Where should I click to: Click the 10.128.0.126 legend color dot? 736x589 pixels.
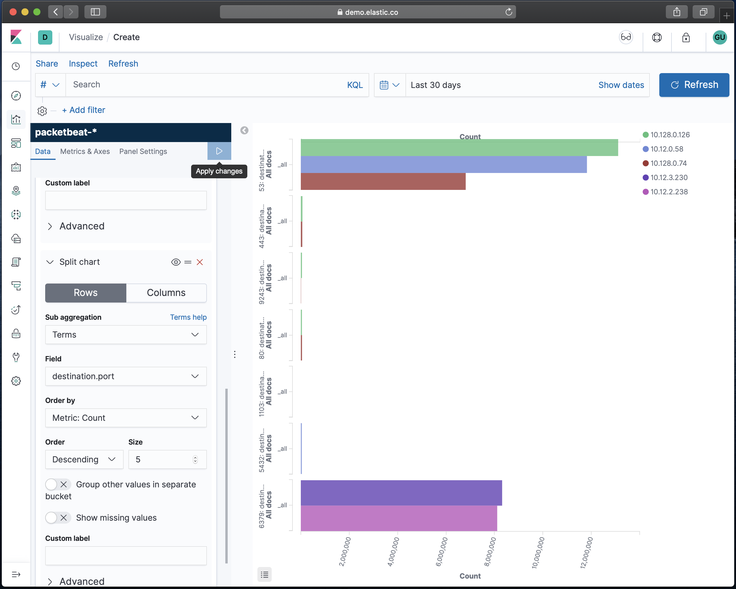(645, 134)
